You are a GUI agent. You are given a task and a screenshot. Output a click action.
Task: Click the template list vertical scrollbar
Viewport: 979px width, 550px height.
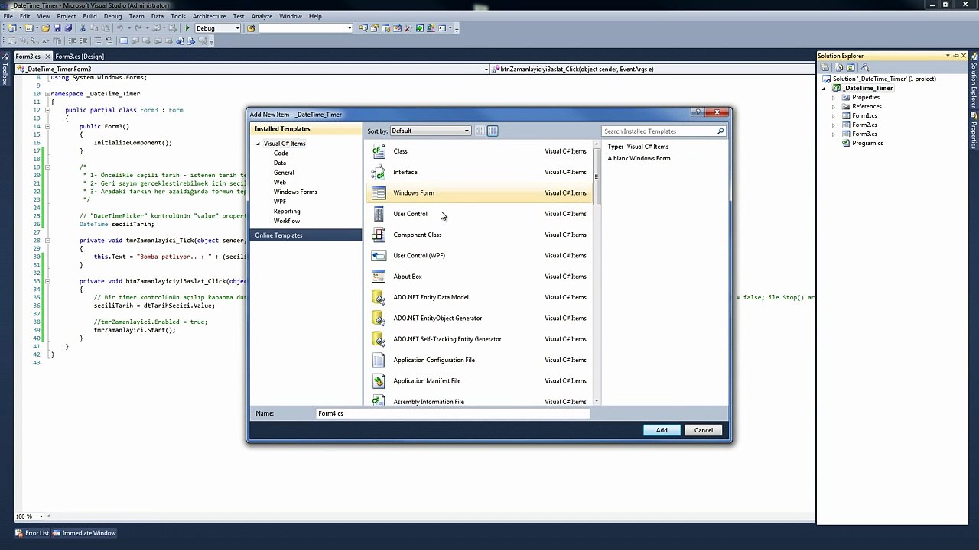(597, 177)
